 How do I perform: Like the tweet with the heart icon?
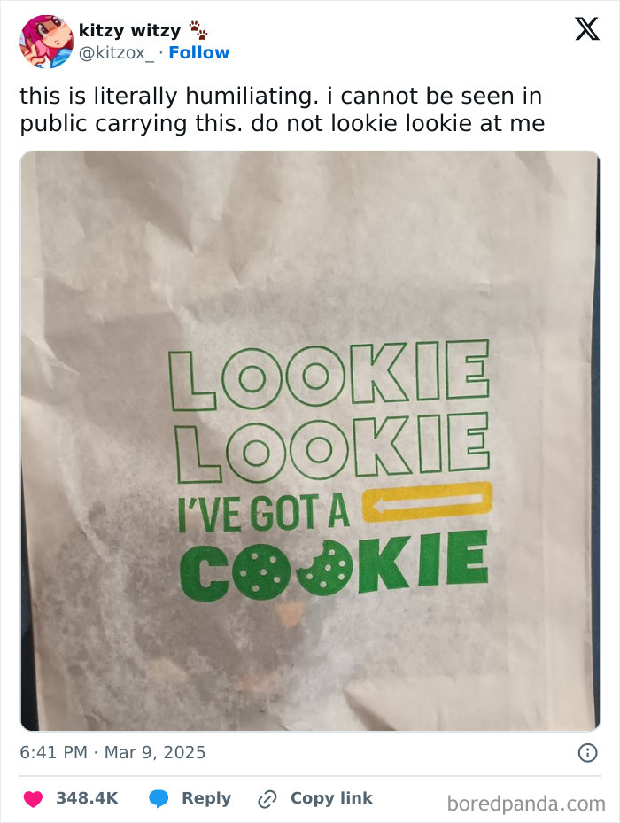click(33, 799)
